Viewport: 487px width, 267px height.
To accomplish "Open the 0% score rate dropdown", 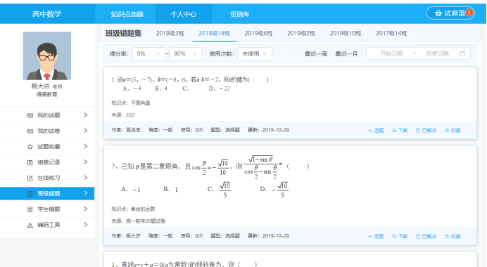I will [148, 53].
